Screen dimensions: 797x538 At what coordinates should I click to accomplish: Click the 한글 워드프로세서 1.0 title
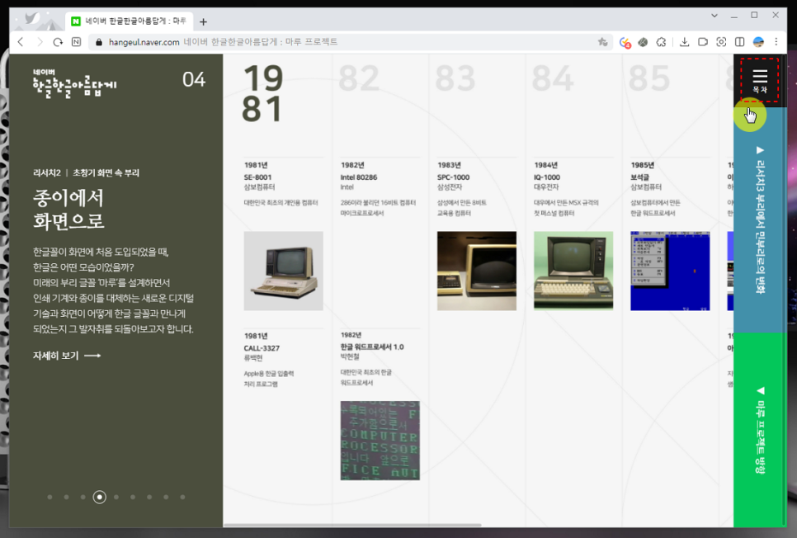(x=372, y=347)
